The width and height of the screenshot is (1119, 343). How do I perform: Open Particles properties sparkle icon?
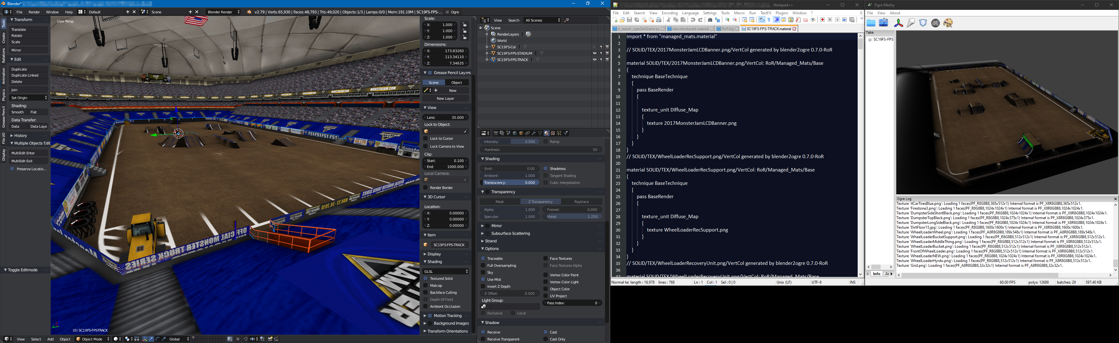pyautogui.click(x=559, y=133)
